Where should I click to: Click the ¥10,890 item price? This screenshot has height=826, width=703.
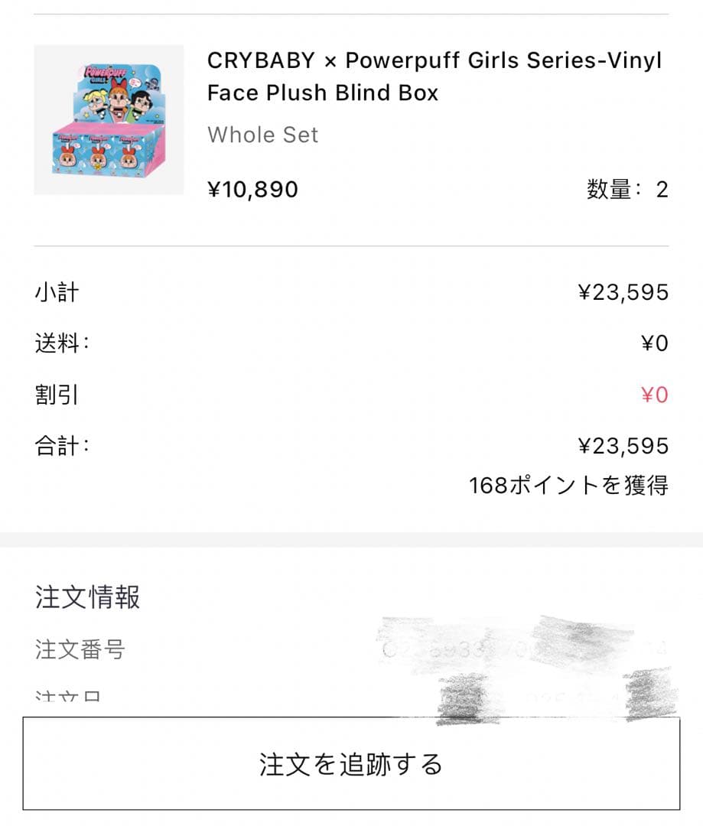252,189
